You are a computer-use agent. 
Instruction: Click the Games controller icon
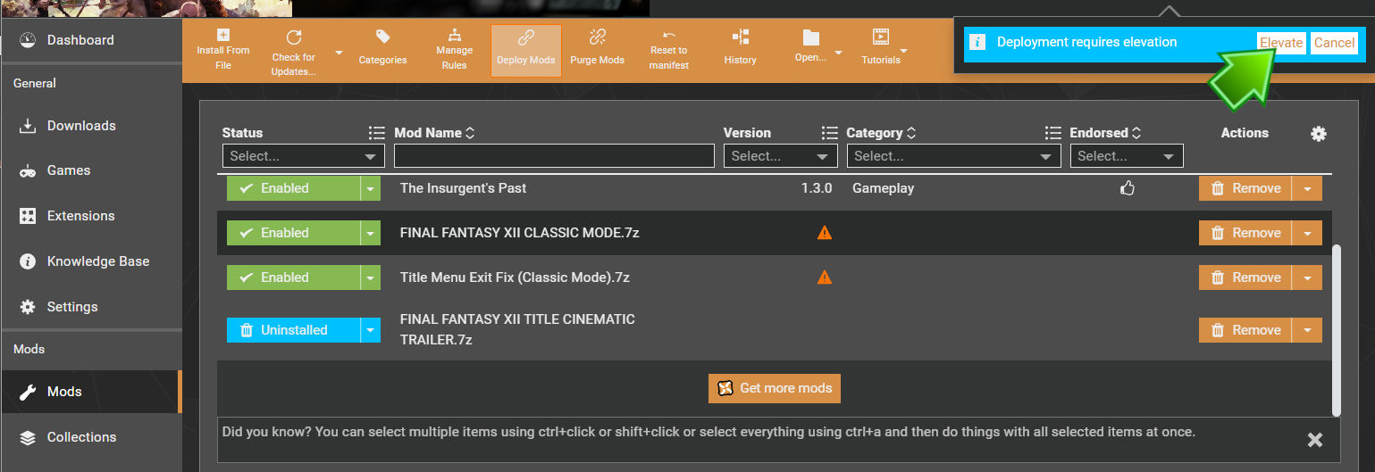coord(28,170)
